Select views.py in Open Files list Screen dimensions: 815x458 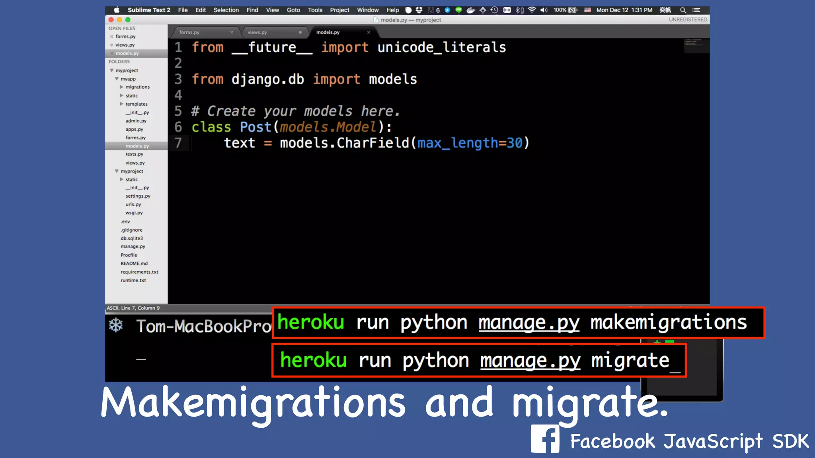click(125, 45)
